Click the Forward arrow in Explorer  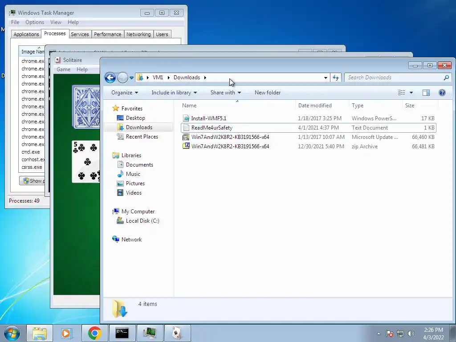coord(123,77)
